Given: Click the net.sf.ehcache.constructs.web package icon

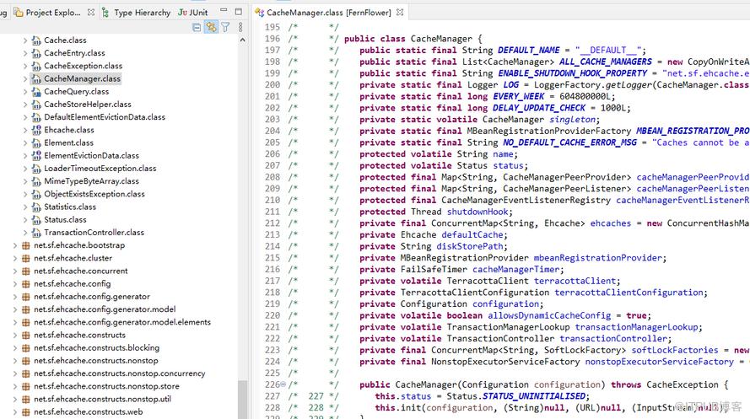Looking at the screenshot, I should coord(26,411).
